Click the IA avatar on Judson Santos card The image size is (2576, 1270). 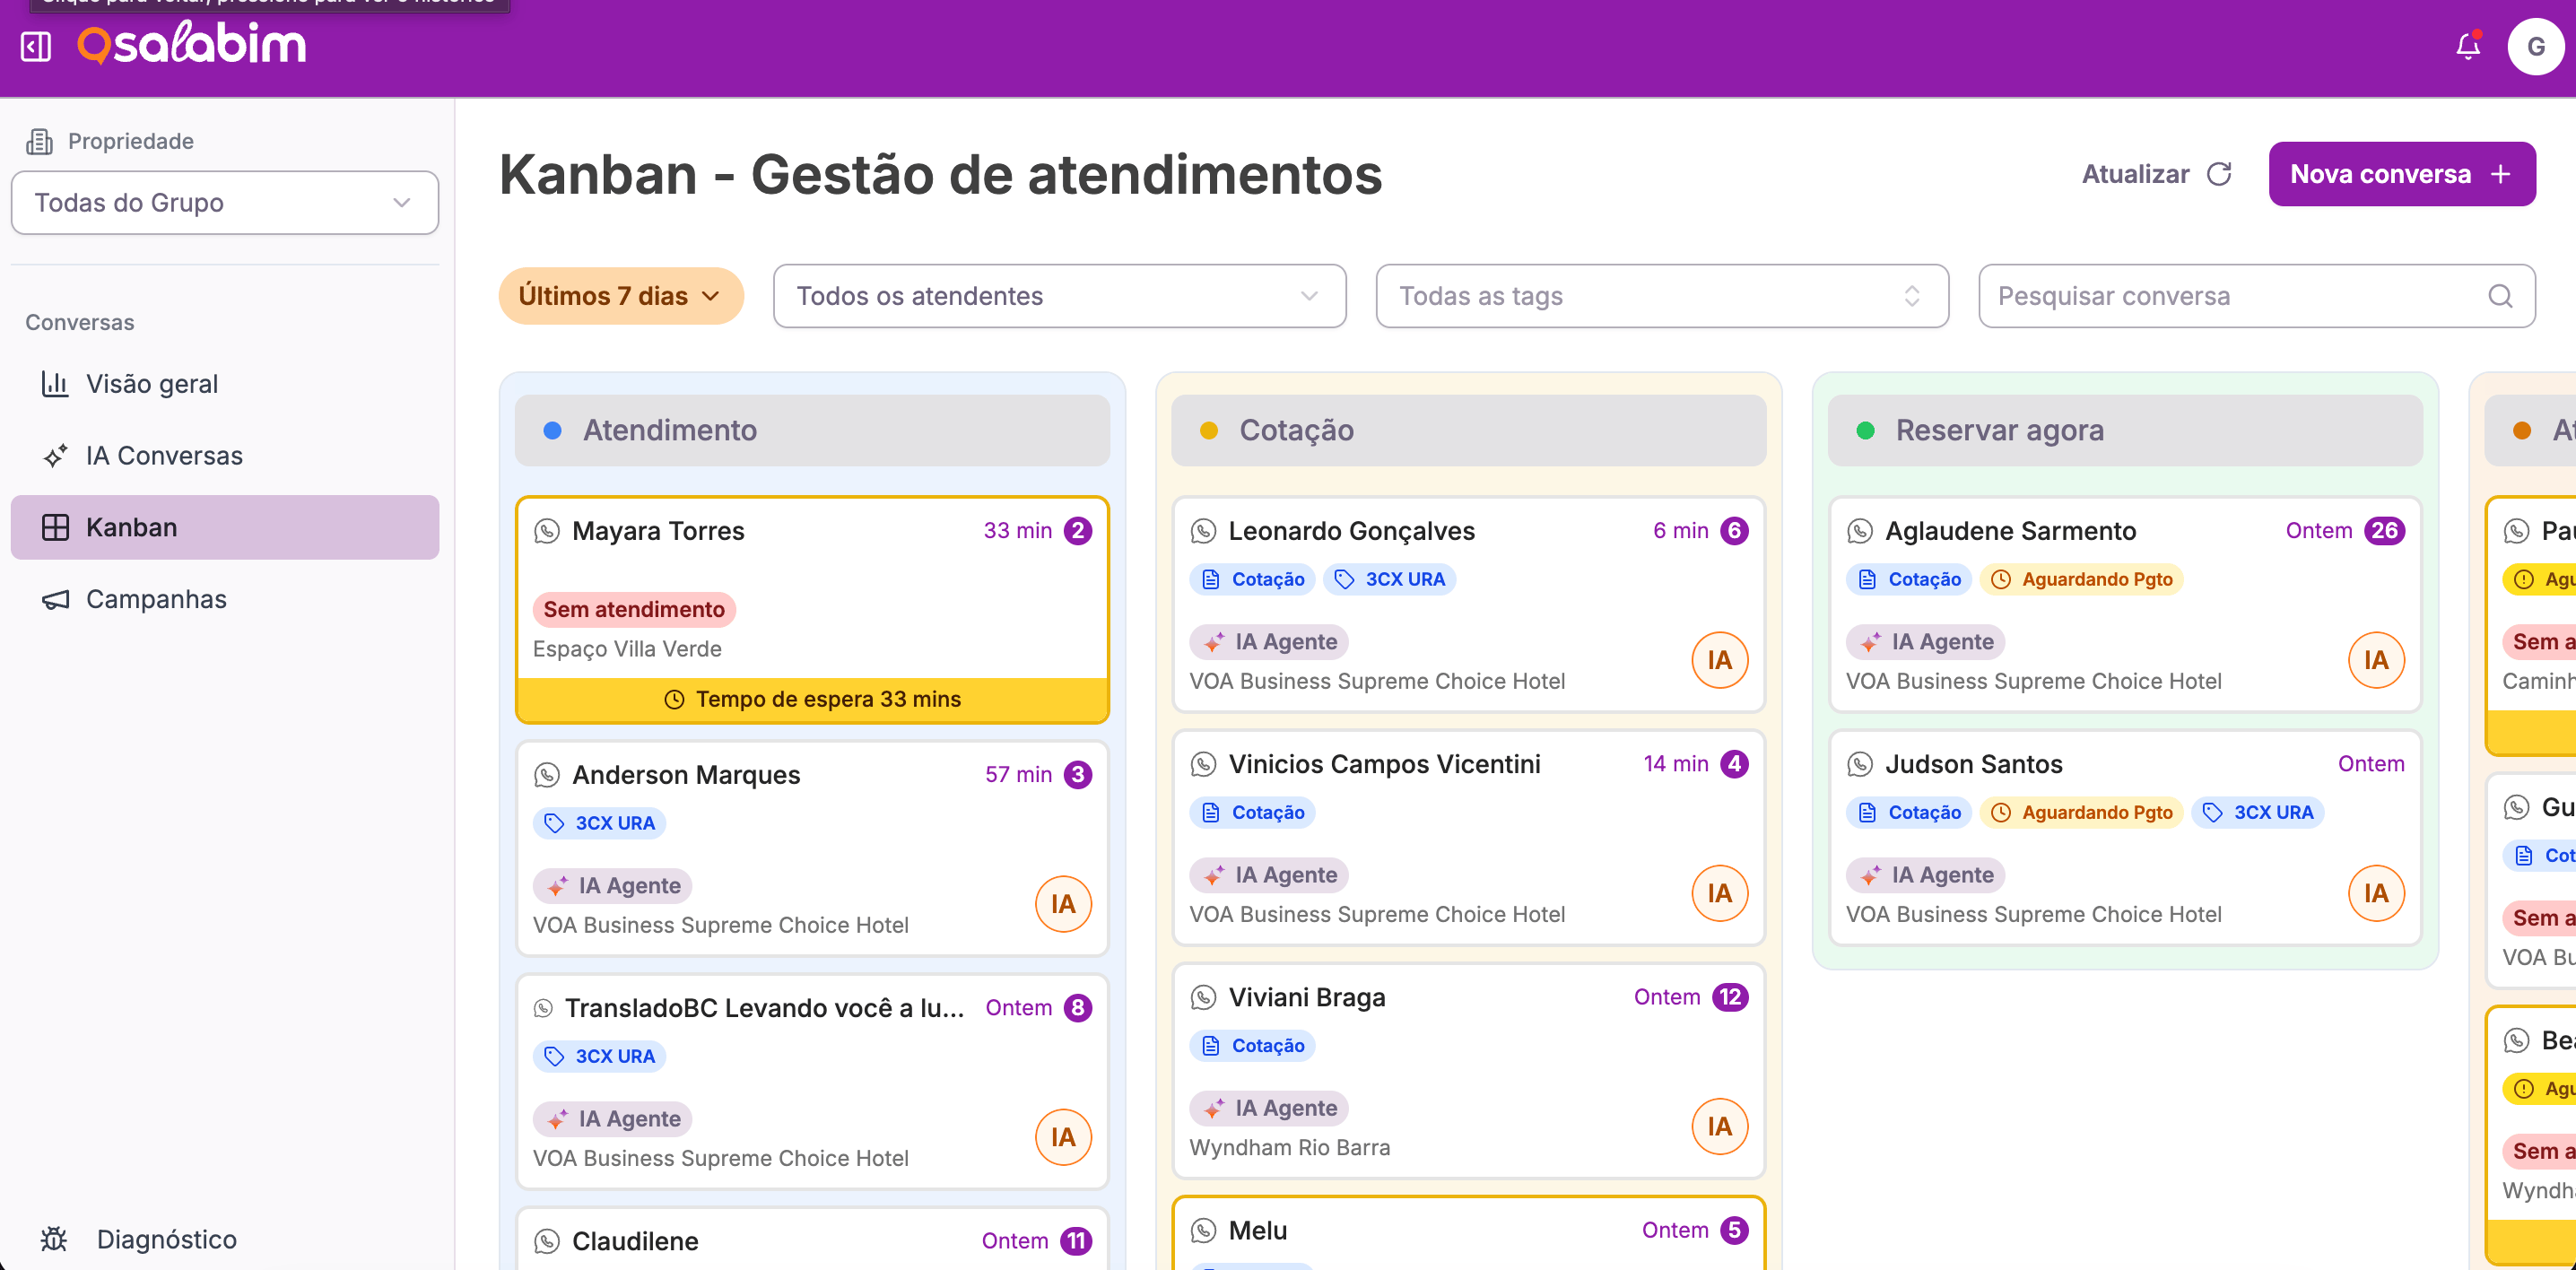(x=2376, y=893)
